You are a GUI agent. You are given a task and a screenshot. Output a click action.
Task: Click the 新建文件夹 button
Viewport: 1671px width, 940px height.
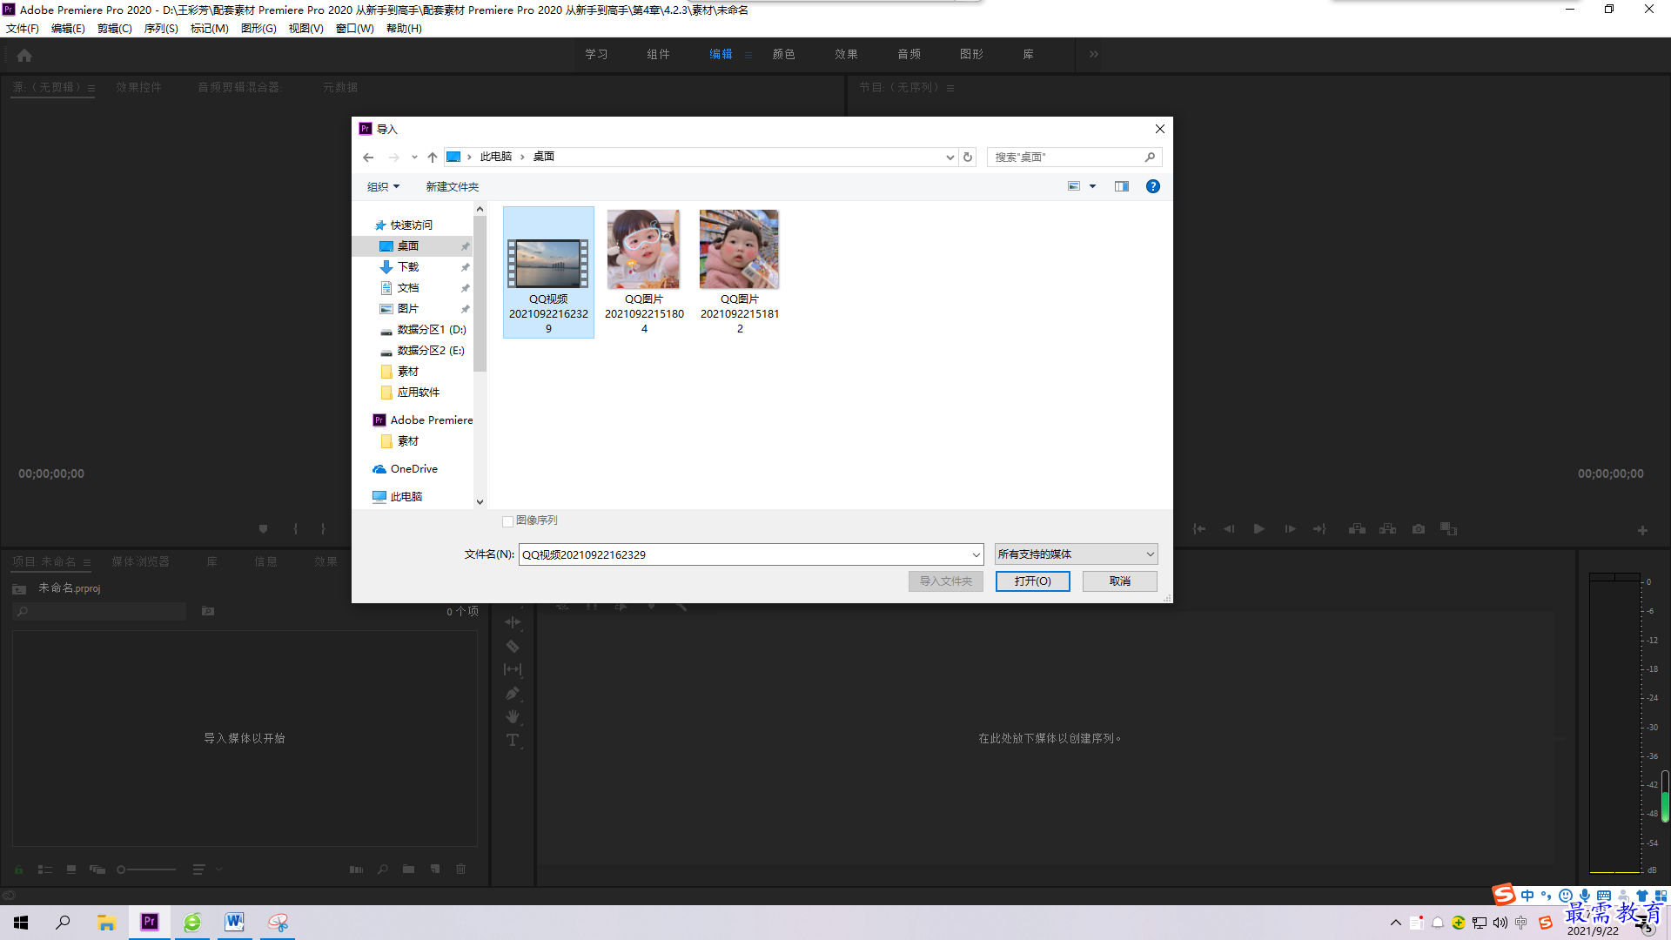[x=453, y=186]
